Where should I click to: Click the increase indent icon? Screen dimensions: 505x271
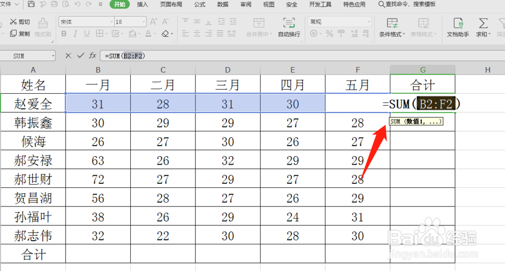tap(233, 22)
